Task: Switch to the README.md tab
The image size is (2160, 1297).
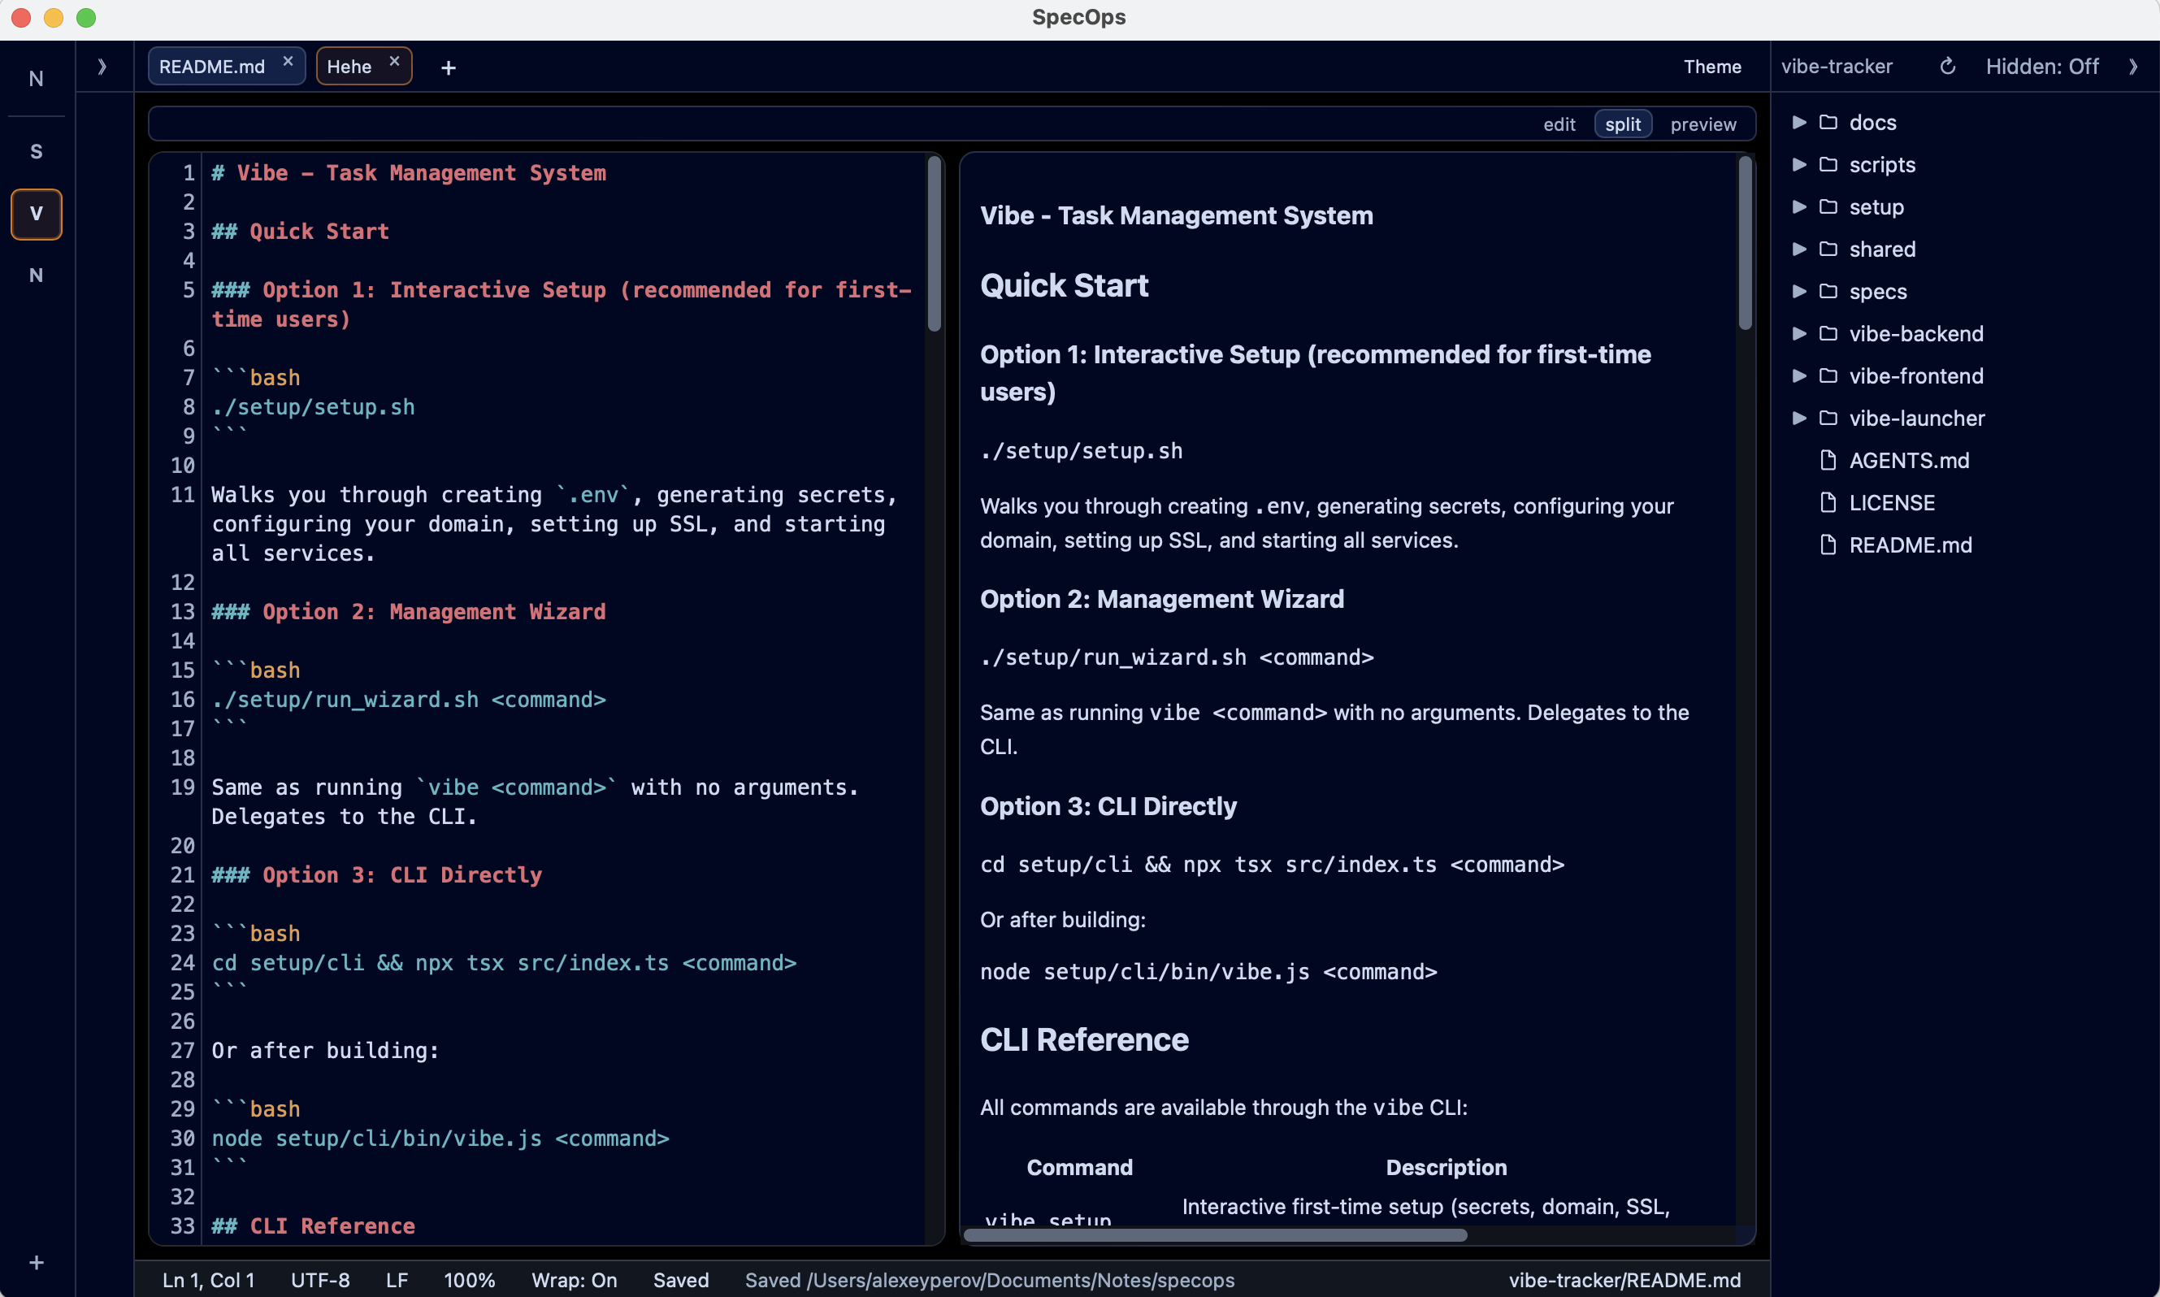Action: pos(212,67)
